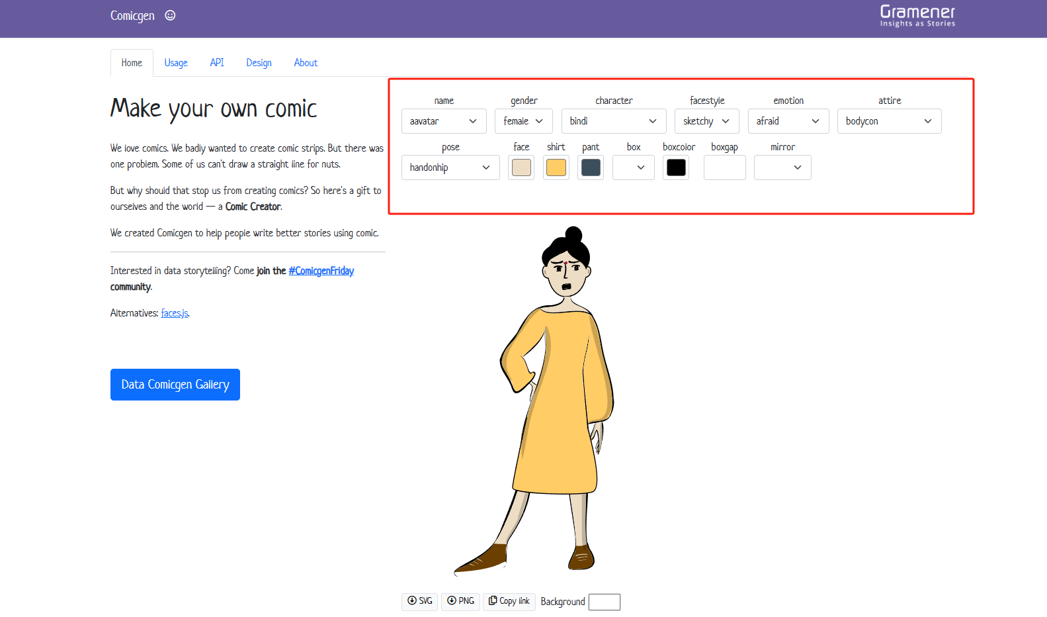Open the About tab
The image size is (1047, 617).
pyautogui.click(x=306, y=63)
